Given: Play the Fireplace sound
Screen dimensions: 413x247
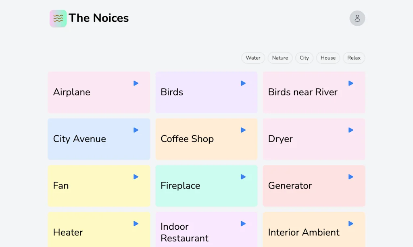Looking at the screenshot, I should point(243,177).
